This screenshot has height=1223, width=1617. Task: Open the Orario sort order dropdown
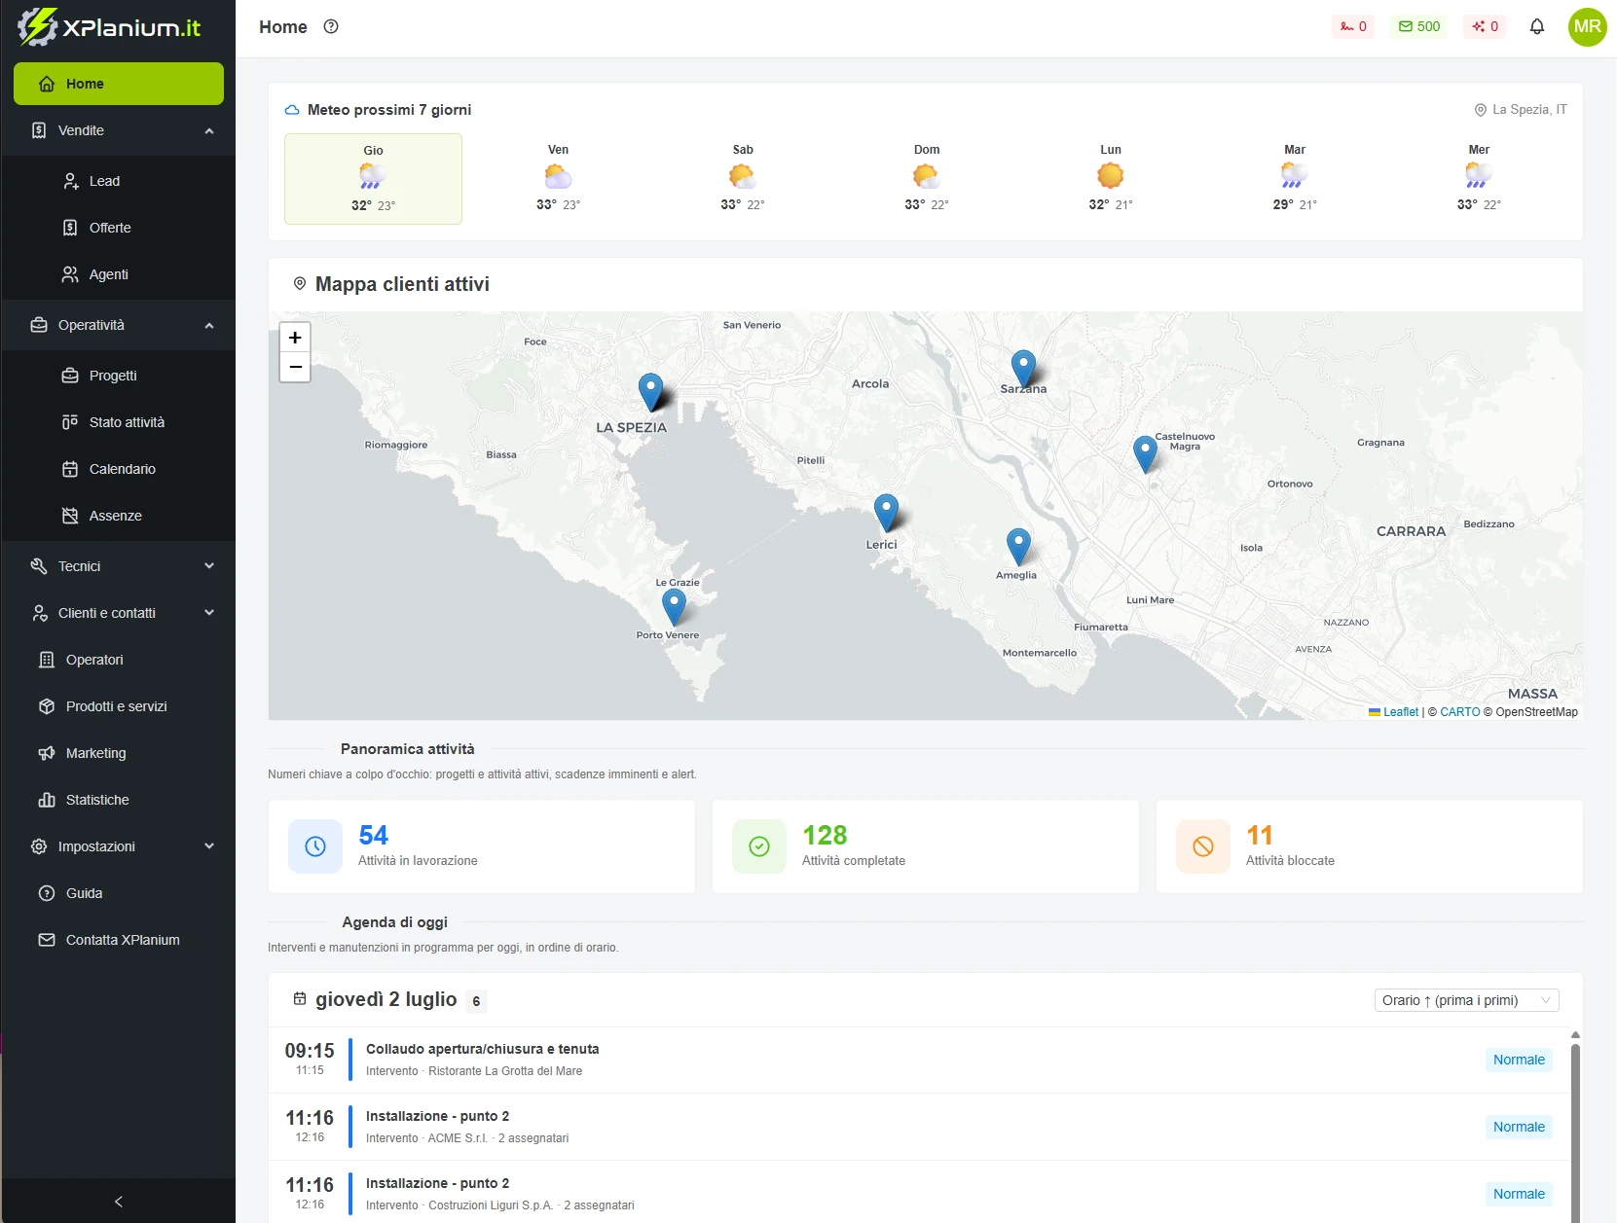(x=1466, y=1000)
